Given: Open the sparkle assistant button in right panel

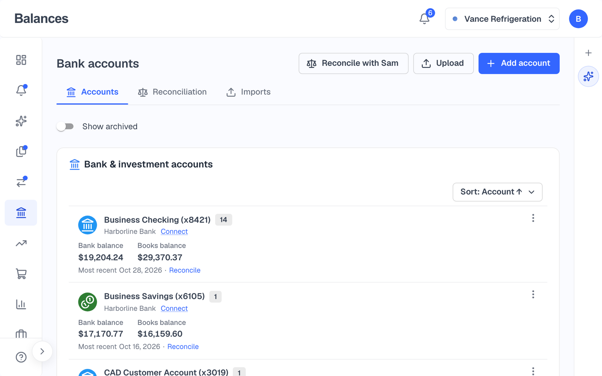Looking at the screenshot, I should (x=588, y=76).
